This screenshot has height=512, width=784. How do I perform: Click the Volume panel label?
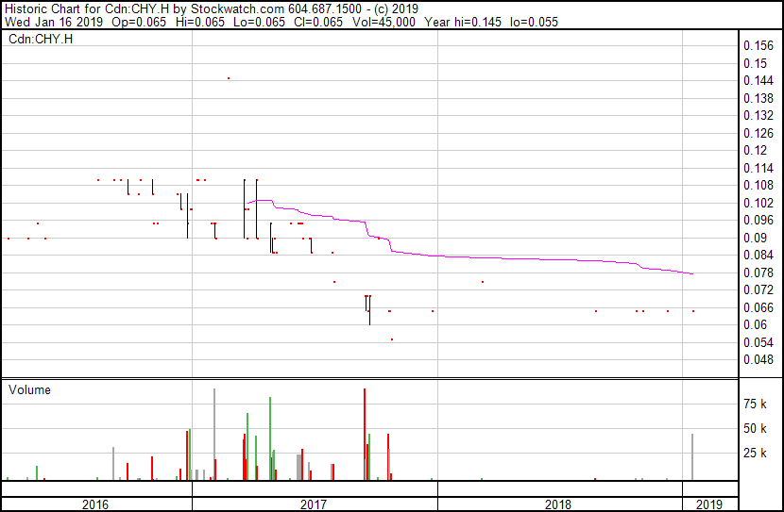[29, 389]
